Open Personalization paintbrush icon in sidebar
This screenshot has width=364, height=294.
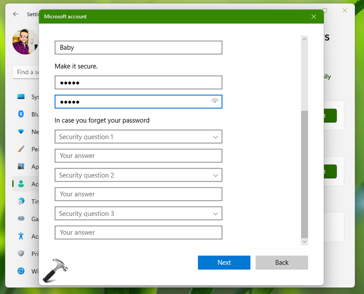[21, 149]
